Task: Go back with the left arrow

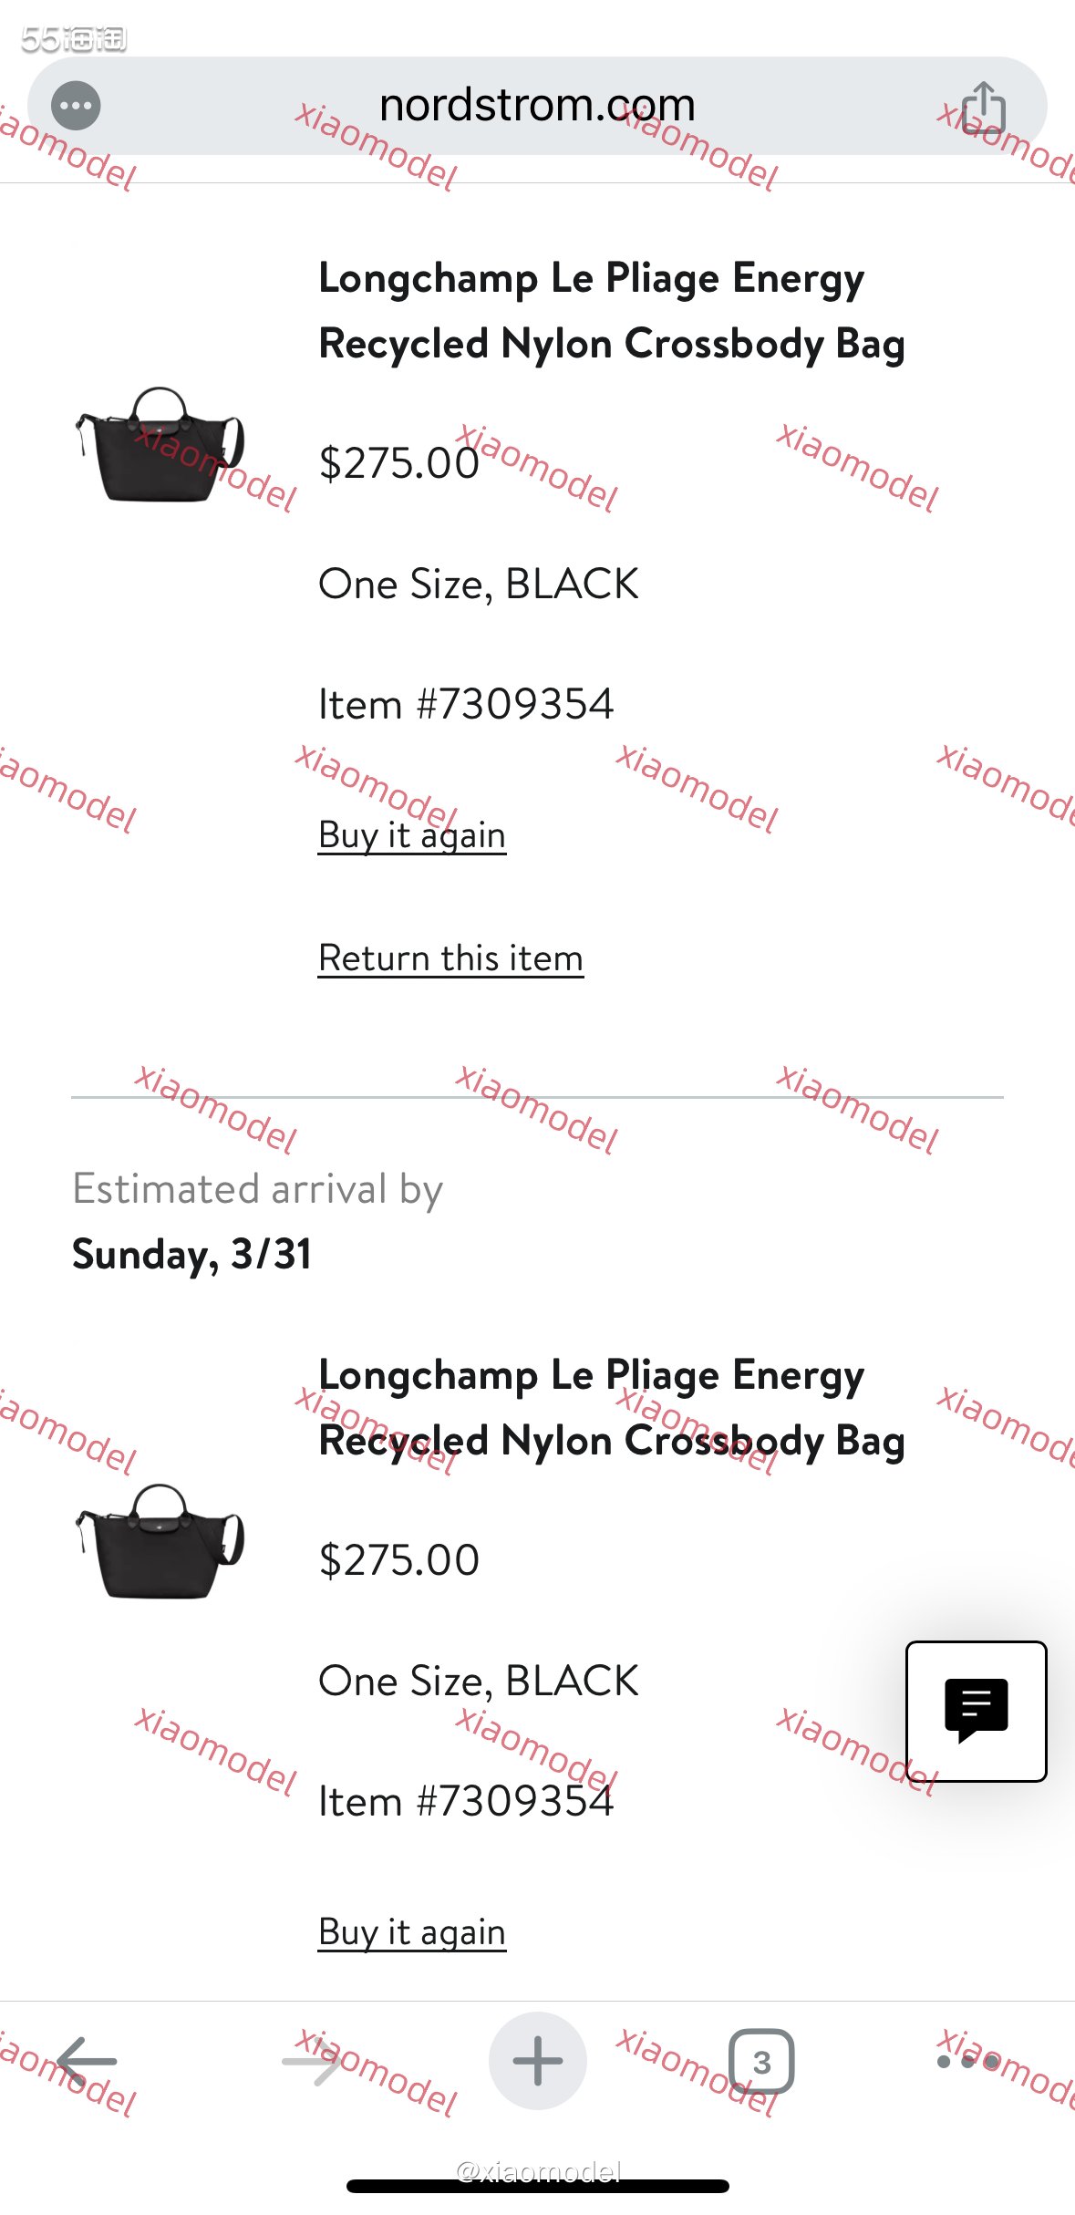Action: (x=87, y=2061)
